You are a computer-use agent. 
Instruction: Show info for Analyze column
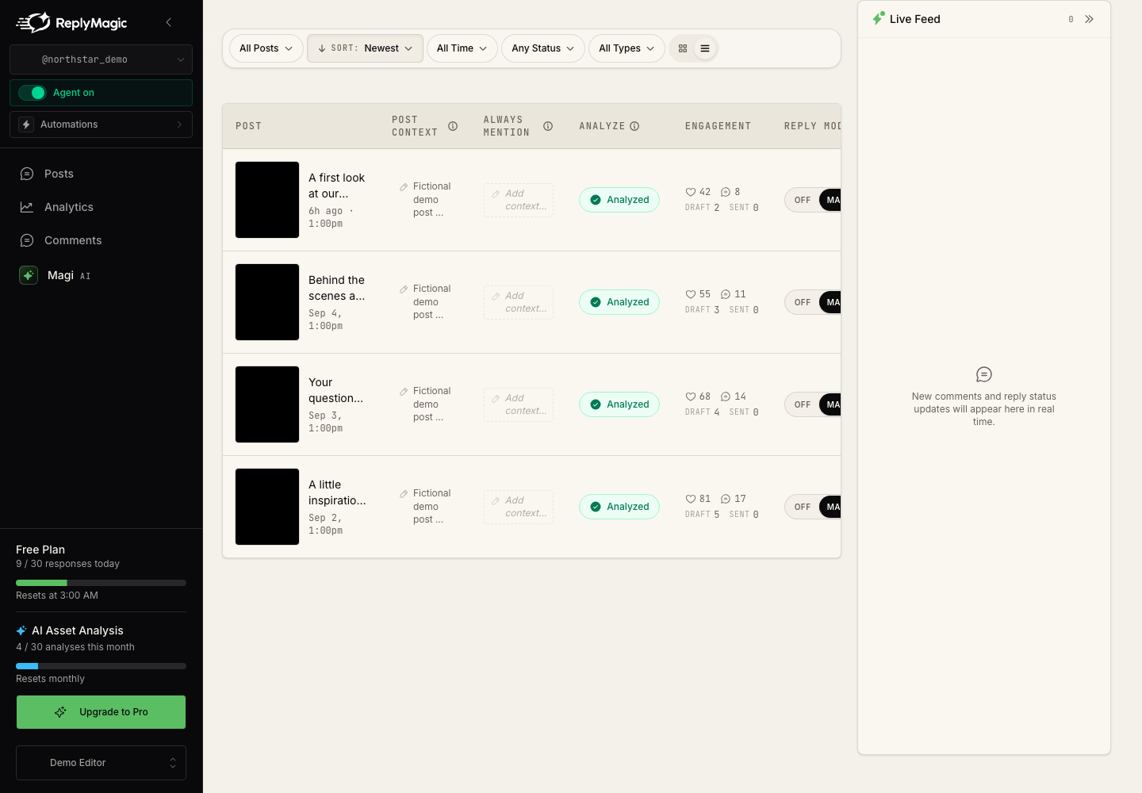pos(634,126)
